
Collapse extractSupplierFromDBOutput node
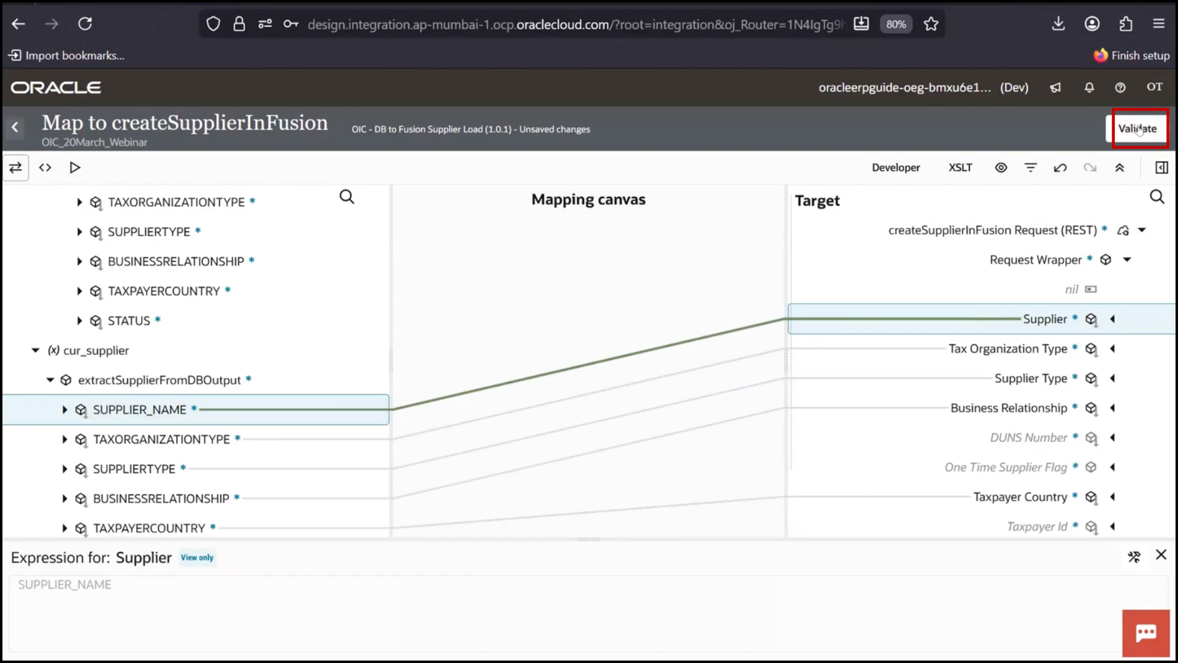pos(50,380)
